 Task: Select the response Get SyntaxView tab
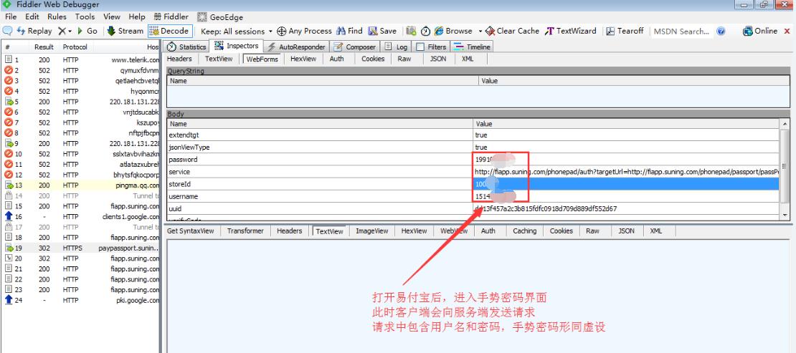190,231
